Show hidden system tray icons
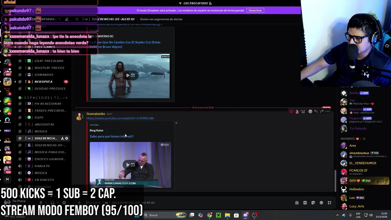The image size is (391, 220). (x=337, y=215)
